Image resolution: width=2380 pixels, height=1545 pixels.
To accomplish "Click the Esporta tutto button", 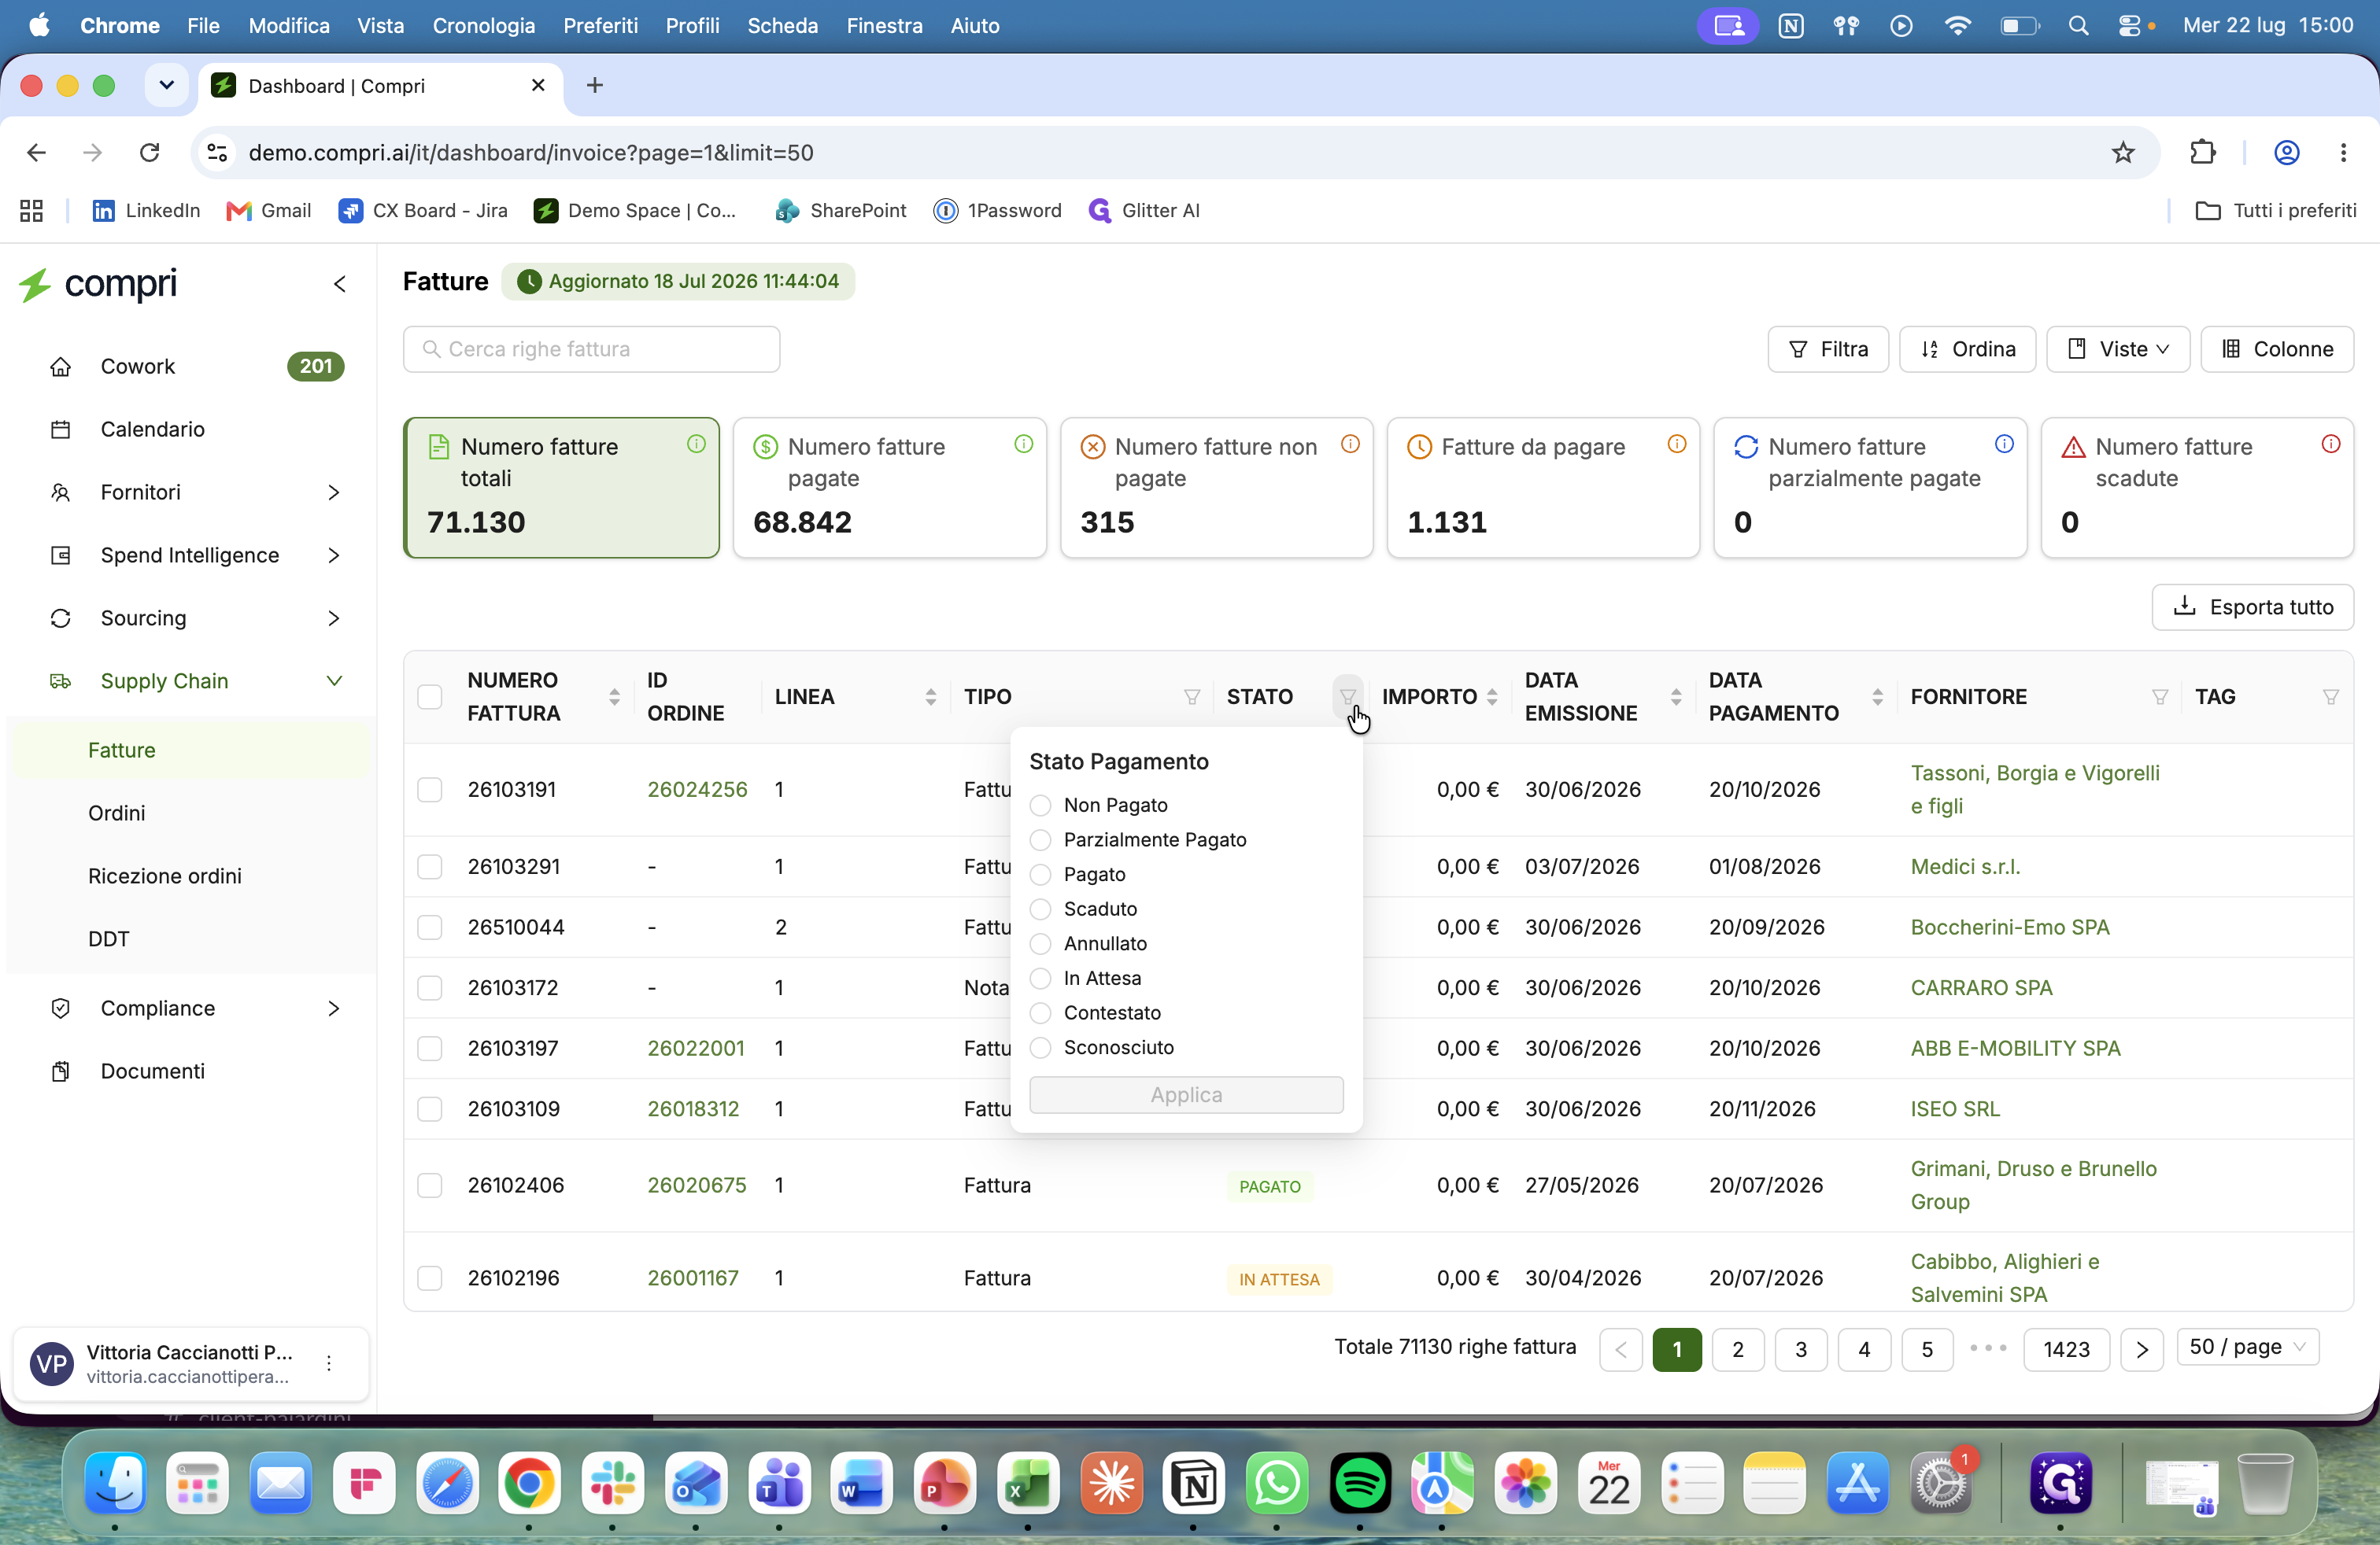I will [2252, 607].
